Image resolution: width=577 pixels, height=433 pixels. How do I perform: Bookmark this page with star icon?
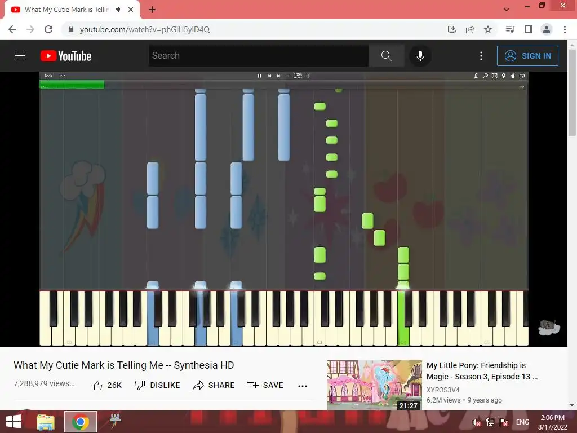point(488,29)
